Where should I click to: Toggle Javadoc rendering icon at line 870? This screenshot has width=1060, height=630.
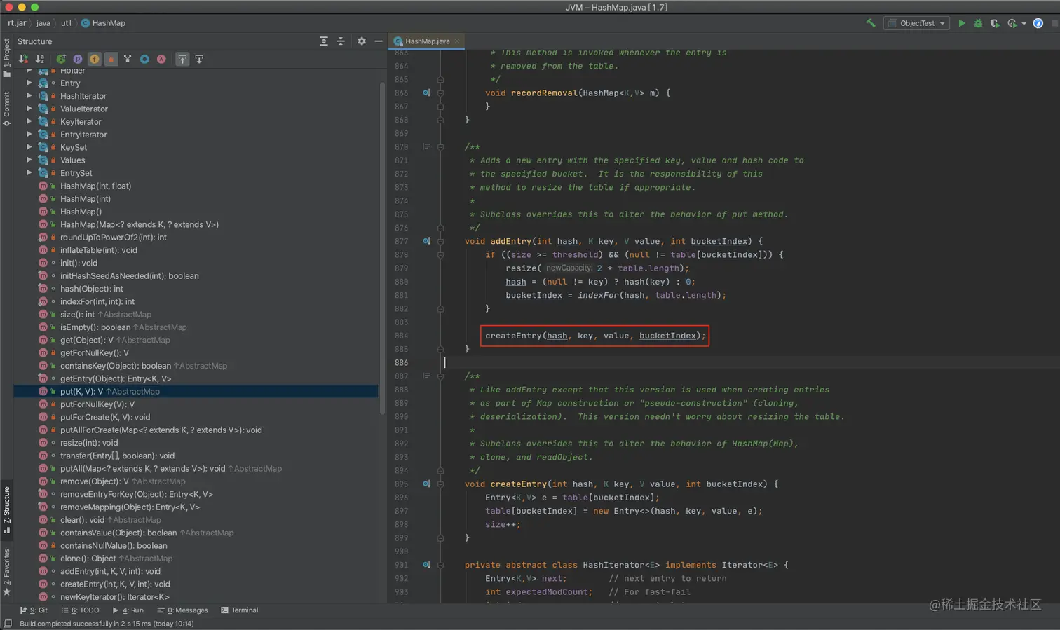[x=426, y=146]
